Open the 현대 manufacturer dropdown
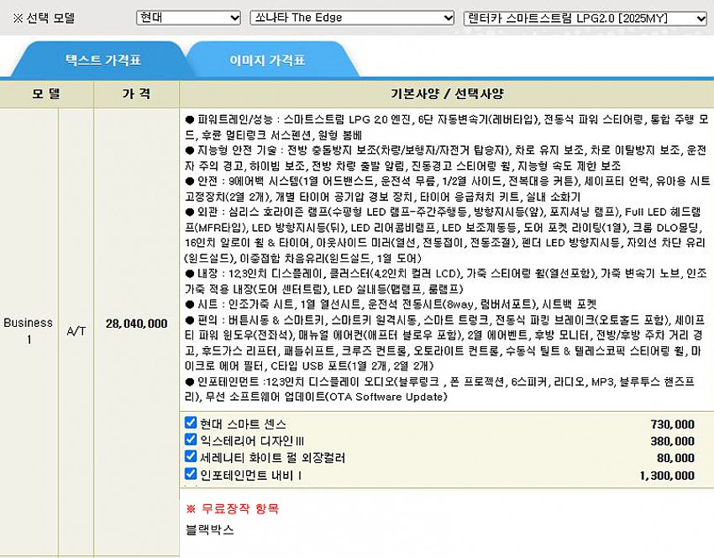This screenshot has height=558, width=714. pos(188,18)
